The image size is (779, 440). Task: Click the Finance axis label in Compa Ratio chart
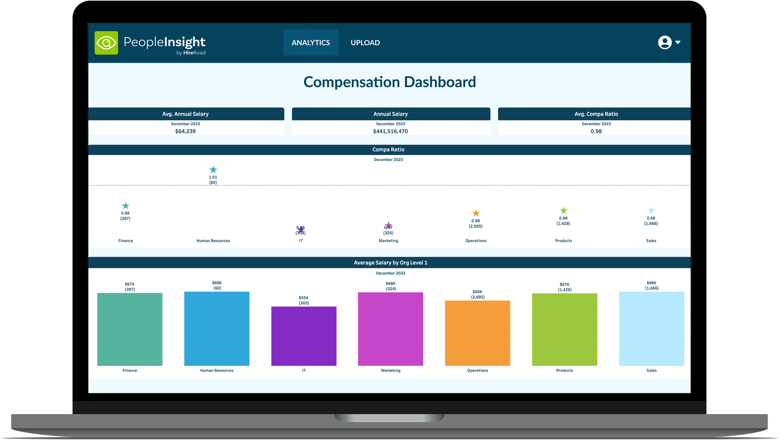pyautogui.click(x=126, y=241)
